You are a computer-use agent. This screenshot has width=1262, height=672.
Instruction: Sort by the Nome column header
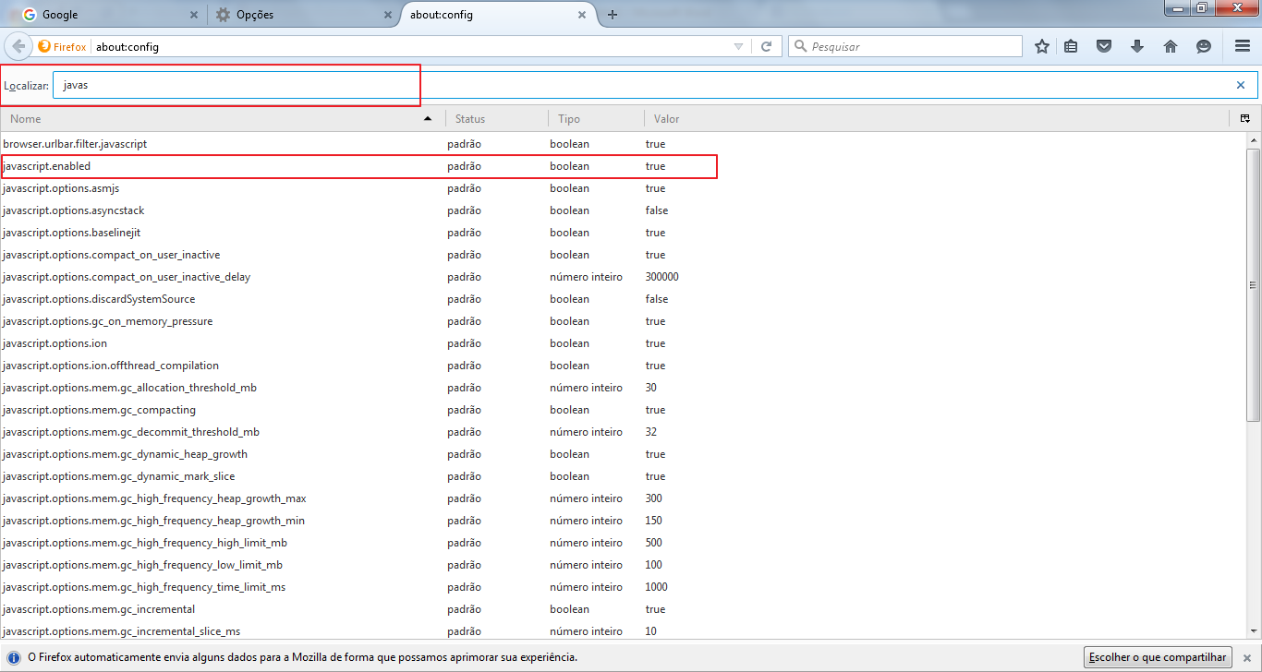pyautogui.click(x=222, y=118)
